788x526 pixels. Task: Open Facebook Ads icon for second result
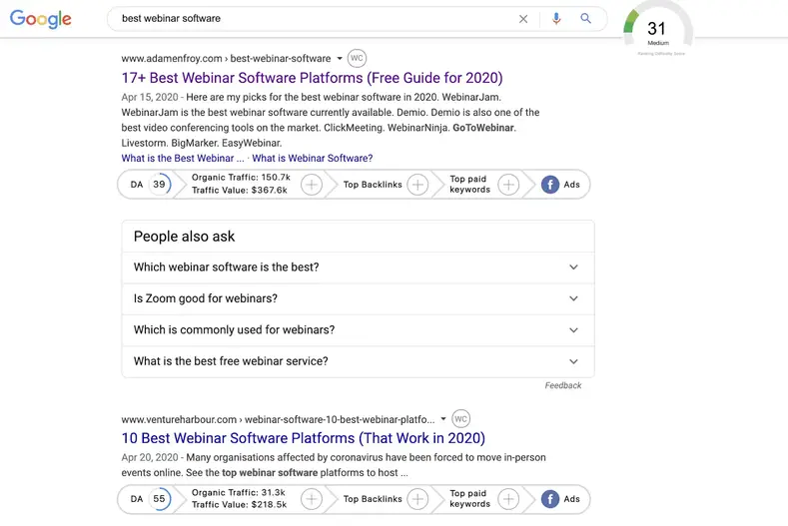(550, 499)
